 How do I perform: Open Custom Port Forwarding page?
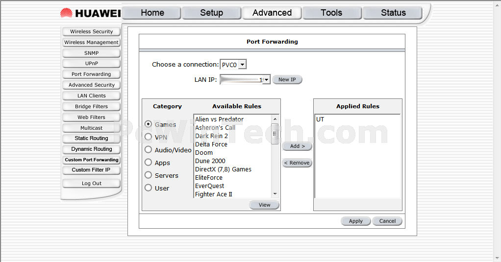tap(91, 160)
